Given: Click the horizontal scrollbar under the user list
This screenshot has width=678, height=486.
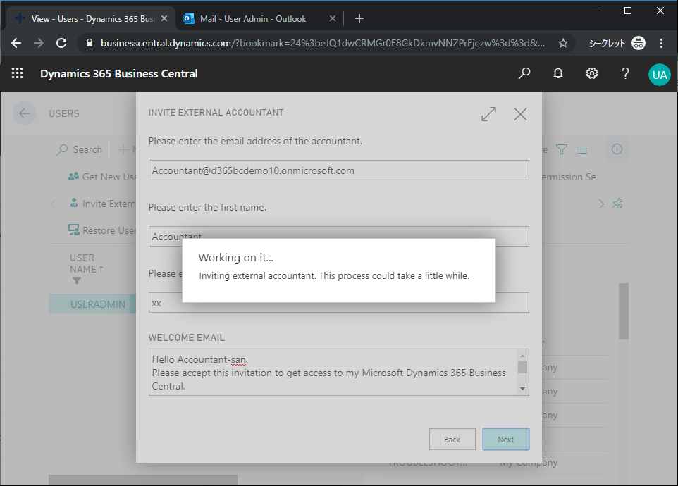Looking at the screenshot, I should pos(142,480).
